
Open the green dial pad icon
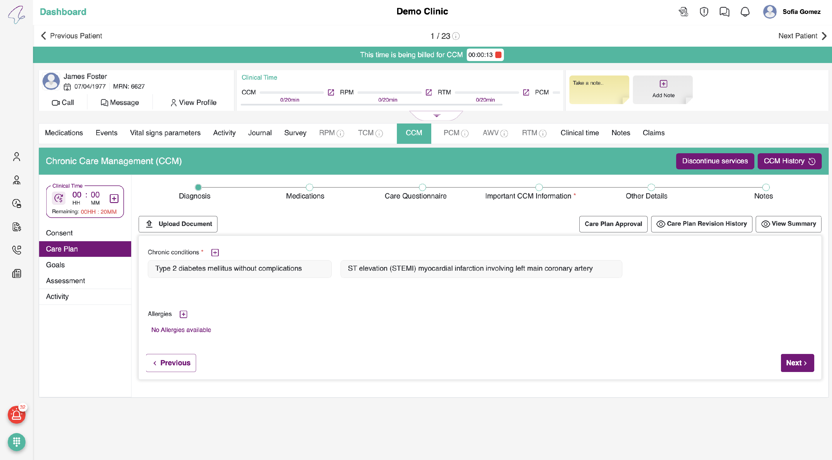click(16, 442)
